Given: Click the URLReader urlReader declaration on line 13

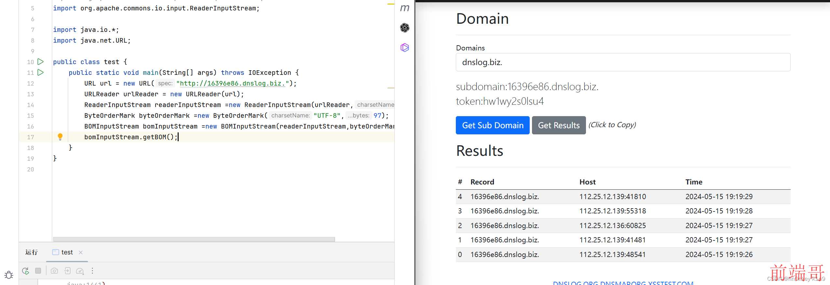Looking at the screenshot, I should click(x=164, y=94).
